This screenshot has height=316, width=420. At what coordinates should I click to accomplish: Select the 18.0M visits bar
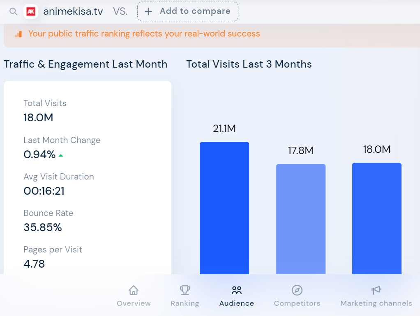coord(376,218)
